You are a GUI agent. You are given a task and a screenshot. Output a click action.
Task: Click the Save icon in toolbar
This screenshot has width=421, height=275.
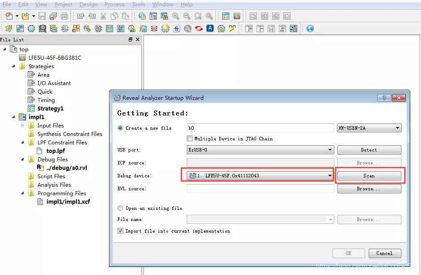(42, 16)
